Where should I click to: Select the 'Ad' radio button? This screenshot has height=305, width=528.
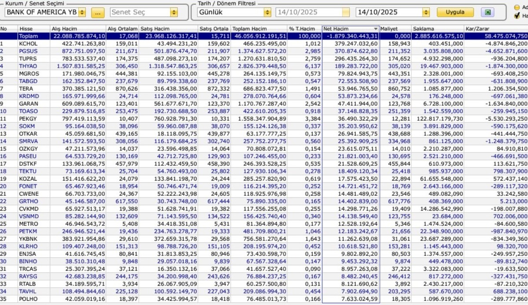pyautogui.click(x=517, y=7)
